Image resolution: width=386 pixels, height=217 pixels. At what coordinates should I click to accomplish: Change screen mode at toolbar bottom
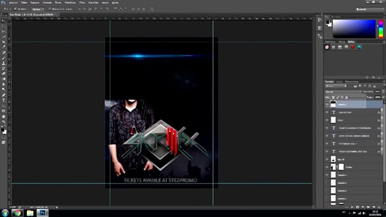(x=3, y=143)
